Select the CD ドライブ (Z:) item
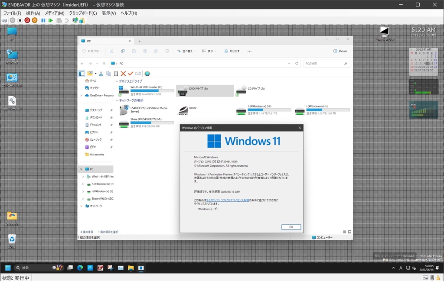This screenshot has height=281, width=444. 263,91
